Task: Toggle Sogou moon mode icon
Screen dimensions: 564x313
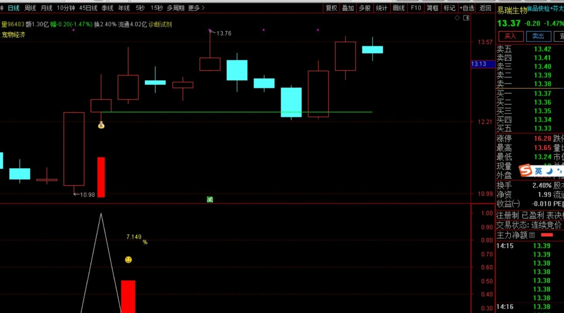Action: click(x=549, y=171)
